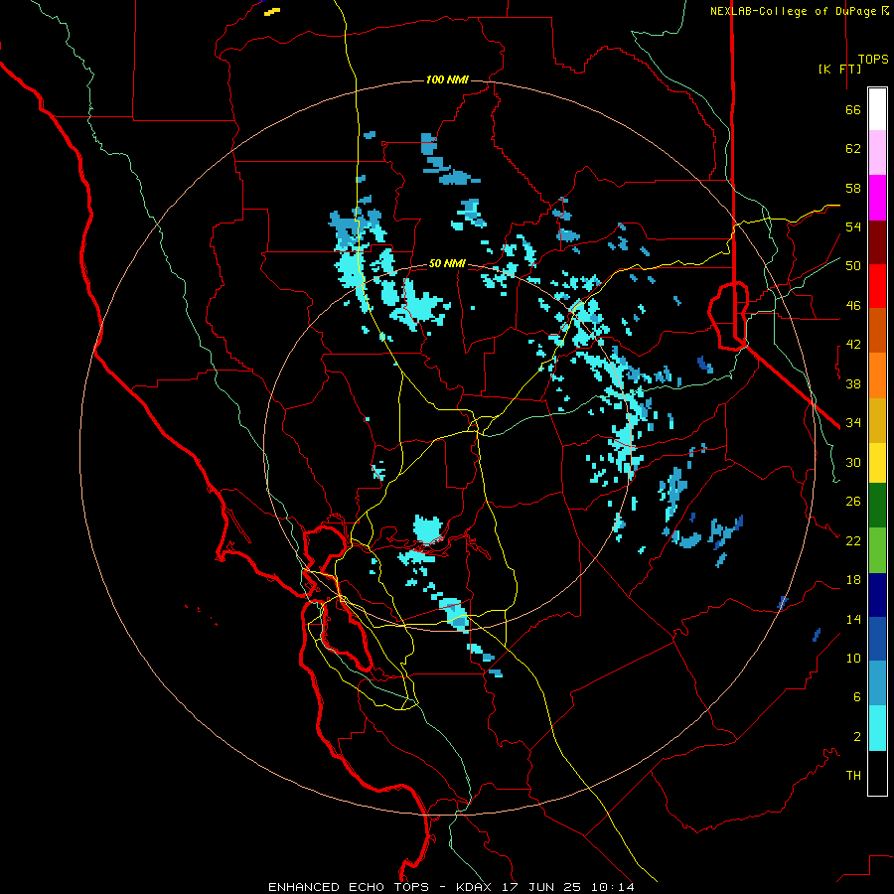Select the dark red legend swatch
The height and width of the screenshot is (894, 894).
point(877,242)
